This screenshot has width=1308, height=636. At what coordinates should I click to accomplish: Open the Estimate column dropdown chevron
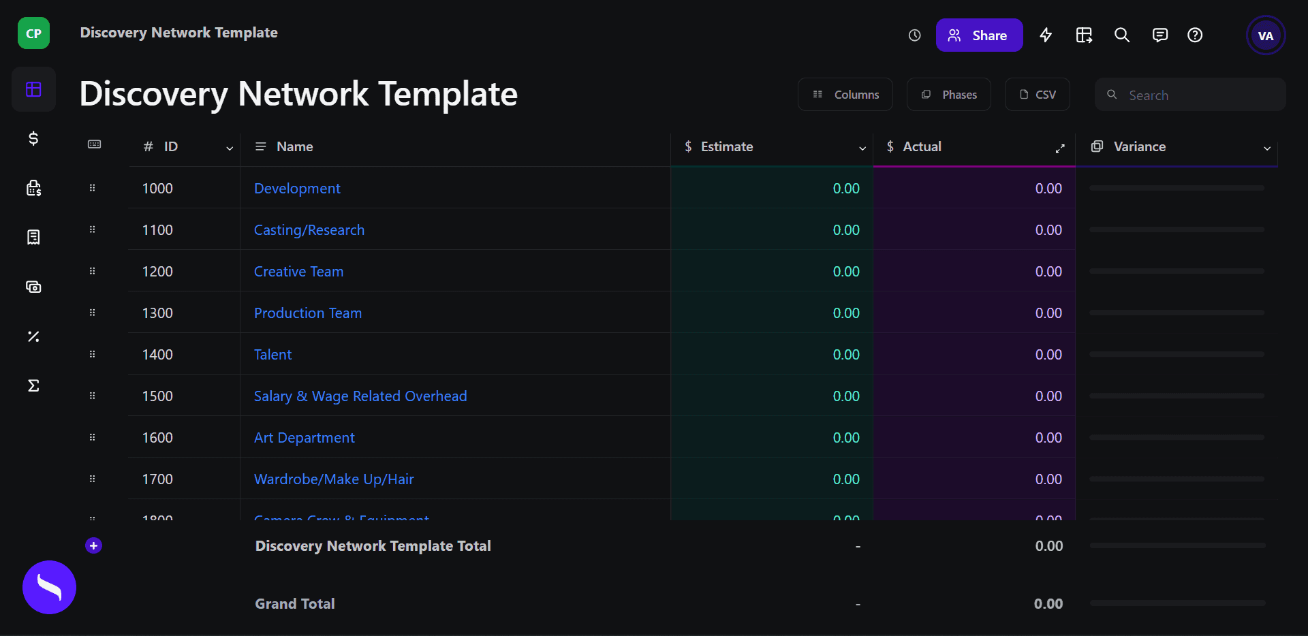(862, 148)
